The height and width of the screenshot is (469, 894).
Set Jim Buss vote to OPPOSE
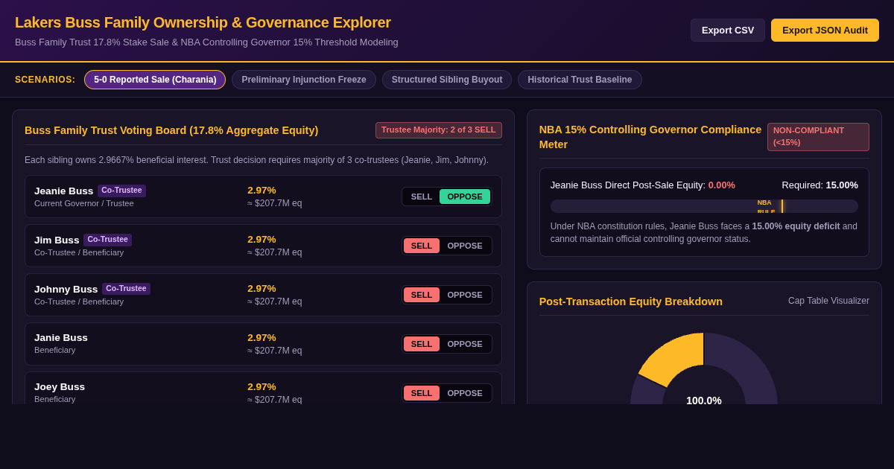[465, 246]
